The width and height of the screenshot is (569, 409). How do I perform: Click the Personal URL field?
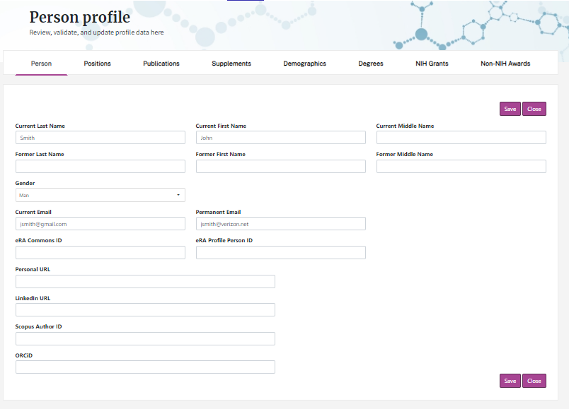[145, 281]
